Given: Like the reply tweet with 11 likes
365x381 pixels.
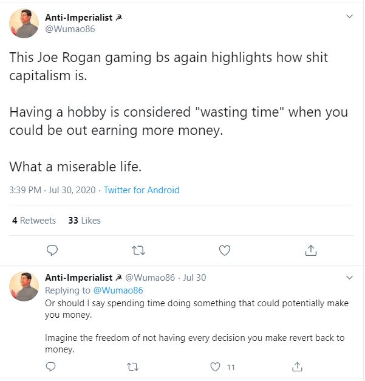Looking at the screenshot, I should point(215,366).
